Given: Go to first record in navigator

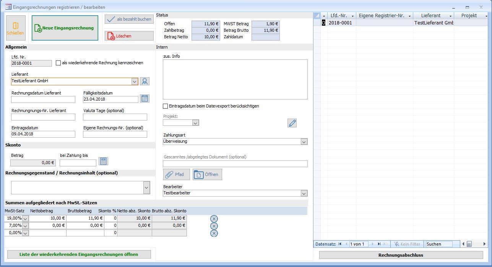Looking at the screenshot, I should coord(340,244).
